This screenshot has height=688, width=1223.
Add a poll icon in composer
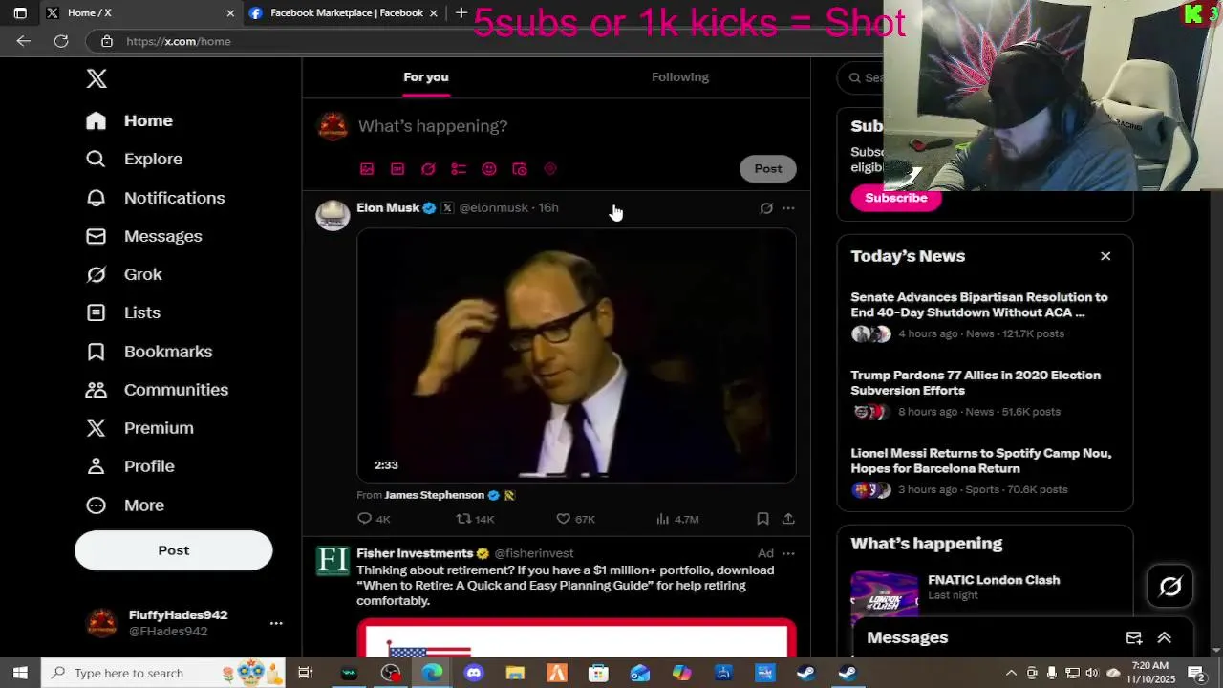pos(459,169)
